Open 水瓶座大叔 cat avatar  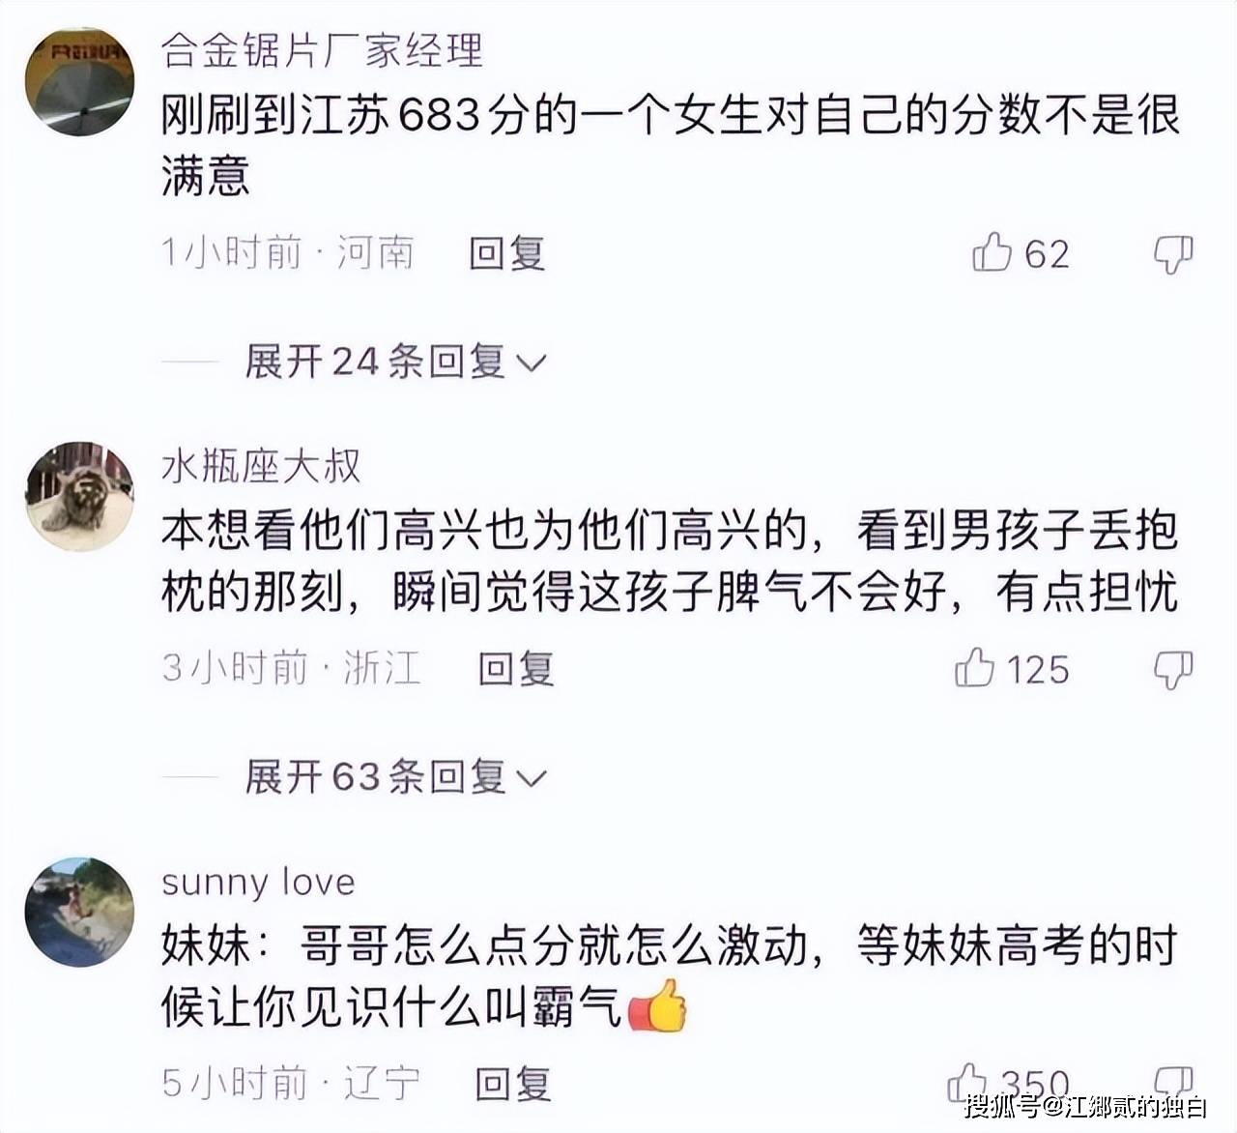(x=79, y=497)
